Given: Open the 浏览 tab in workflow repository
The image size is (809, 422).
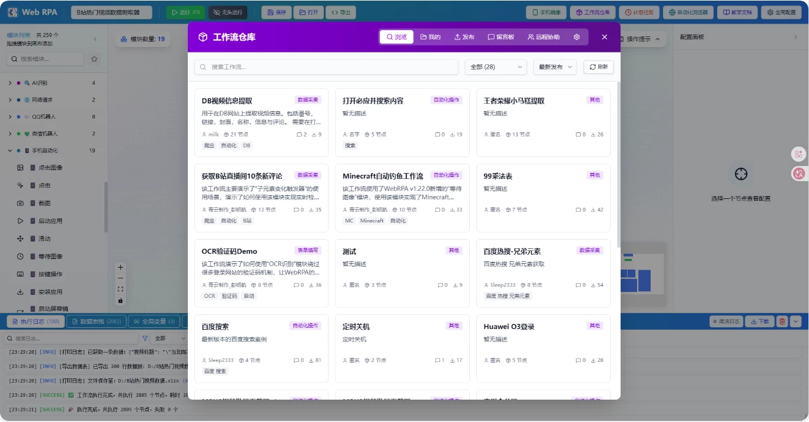Looking at the screenshot, I should (x=396, y=37).
